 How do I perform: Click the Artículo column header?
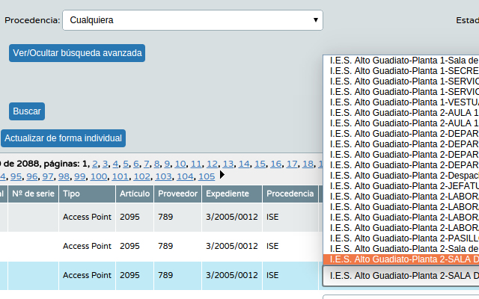tap(135, 194)
